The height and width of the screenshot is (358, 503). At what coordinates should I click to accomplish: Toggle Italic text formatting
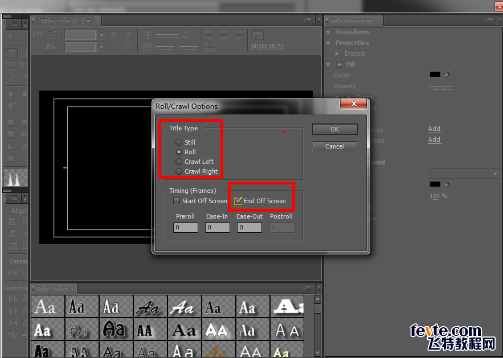128,35
